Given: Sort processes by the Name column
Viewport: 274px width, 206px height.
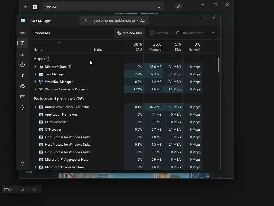Looking at the screenshot, I should (38, 50).
